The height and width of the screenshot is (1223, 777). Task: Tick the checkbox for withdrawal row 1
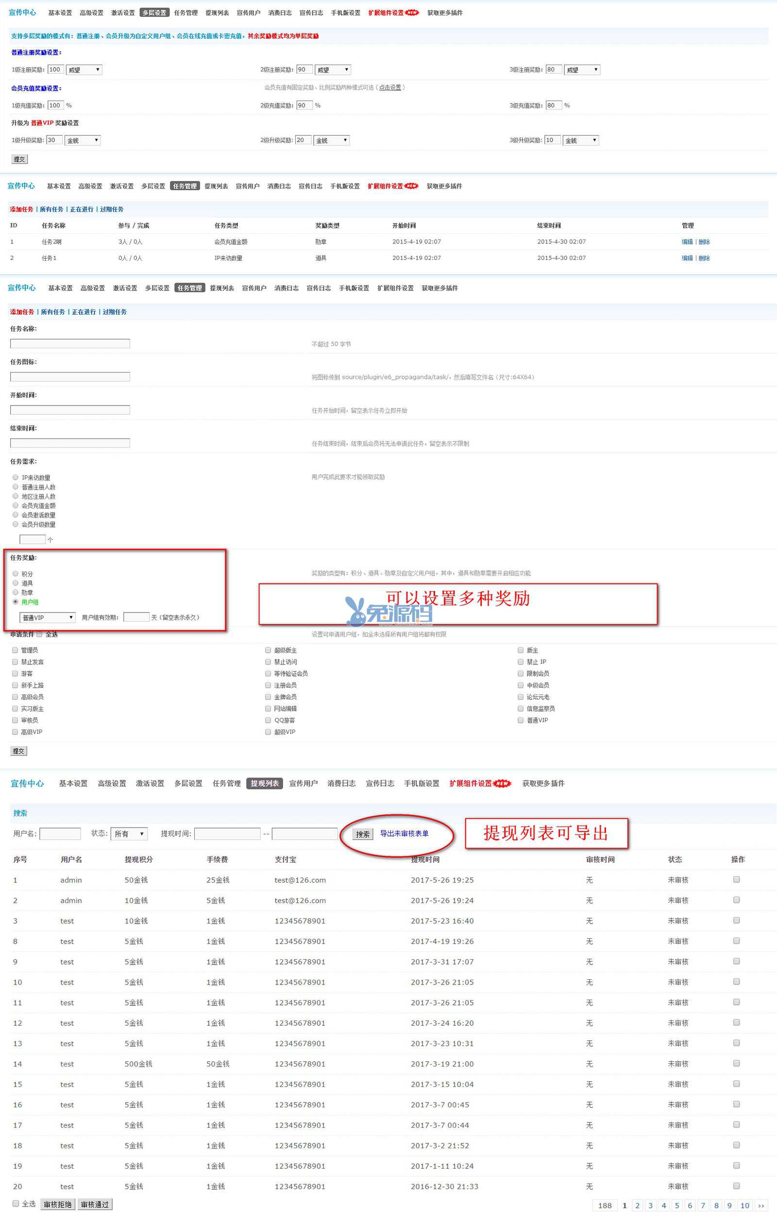pyautogui.click(x=736, y=879)
